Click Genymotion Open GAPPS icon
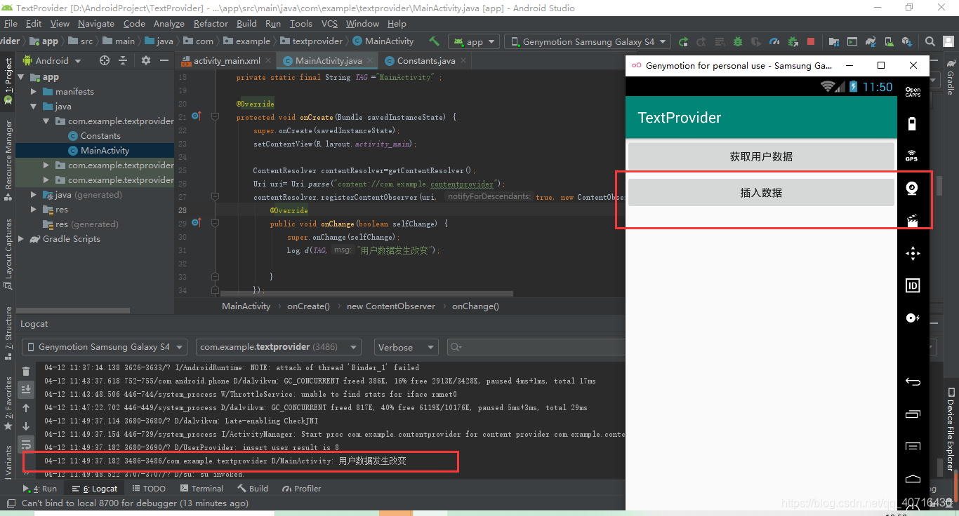The image size is (959, 516). [x=912, y=92]
